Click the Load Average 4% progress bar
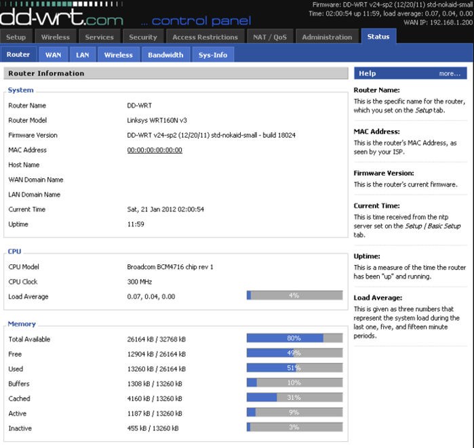Image resolution: width=474 pixels, height=448 pixels. [294, 295]
